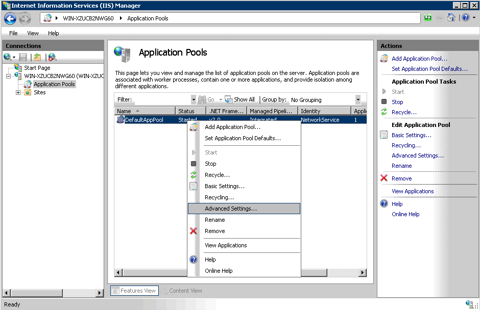Open the View menu in menu bar
Screen dimensions: 480x310
coord(33,33)
